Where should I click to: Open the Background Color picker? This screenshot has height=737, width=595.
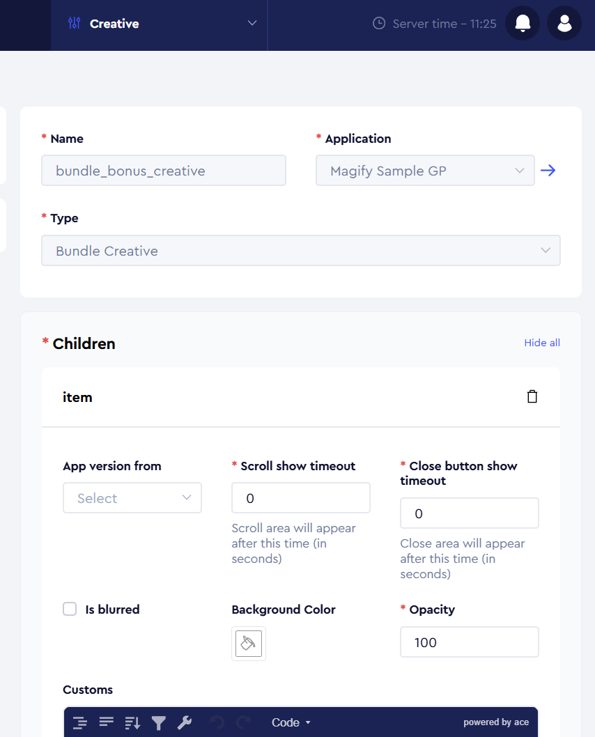click(x=249, y=643)
